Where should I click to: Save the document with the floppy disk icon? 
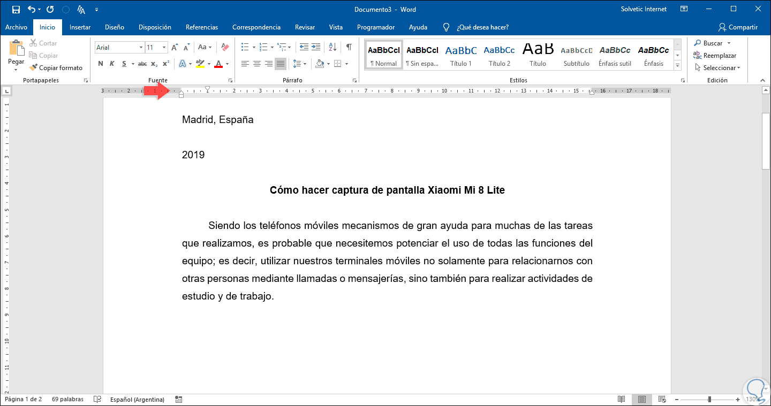pos(16,10)
